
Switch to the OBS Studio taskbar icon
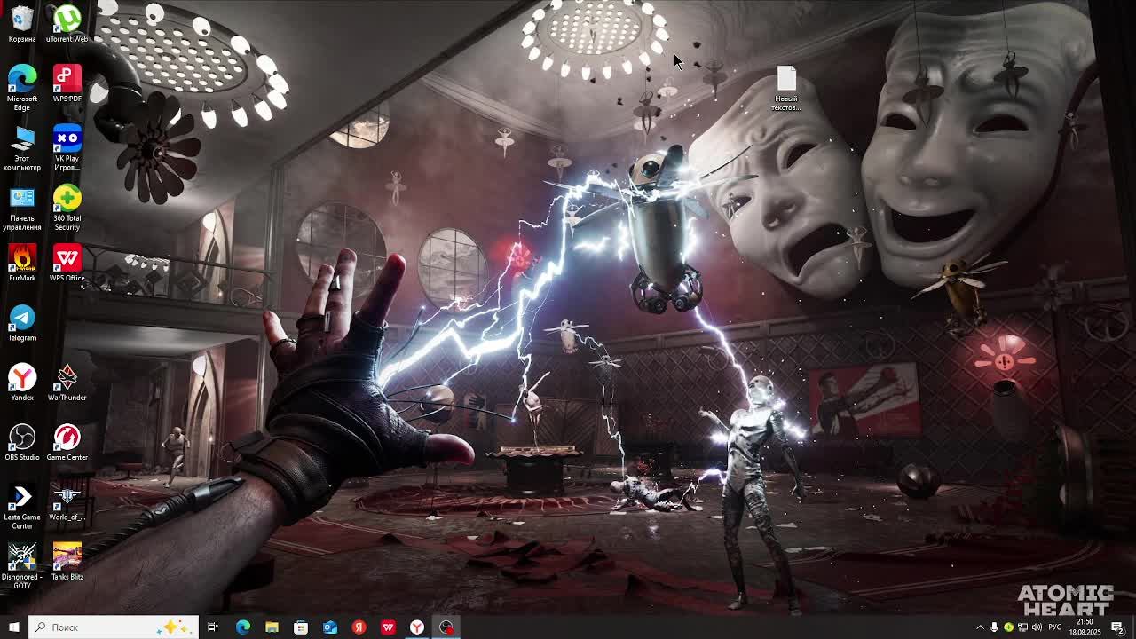point(446,627)
